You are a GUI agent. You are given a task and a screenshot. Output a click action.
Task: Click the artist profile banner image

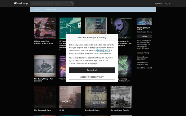click(x=144, y=21)
